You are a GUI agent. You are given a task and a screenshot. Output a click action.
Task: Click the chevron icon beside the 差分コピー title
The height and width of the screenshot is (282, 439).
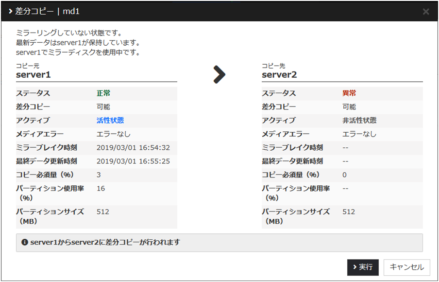point(11,11)
